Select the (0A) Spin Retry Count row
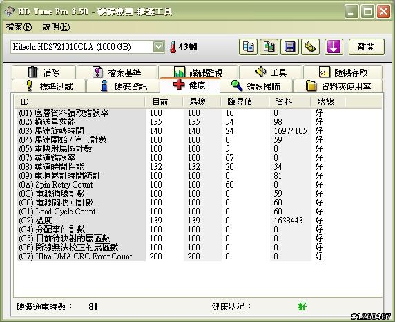The image size is (395, 322). point(171,185)
